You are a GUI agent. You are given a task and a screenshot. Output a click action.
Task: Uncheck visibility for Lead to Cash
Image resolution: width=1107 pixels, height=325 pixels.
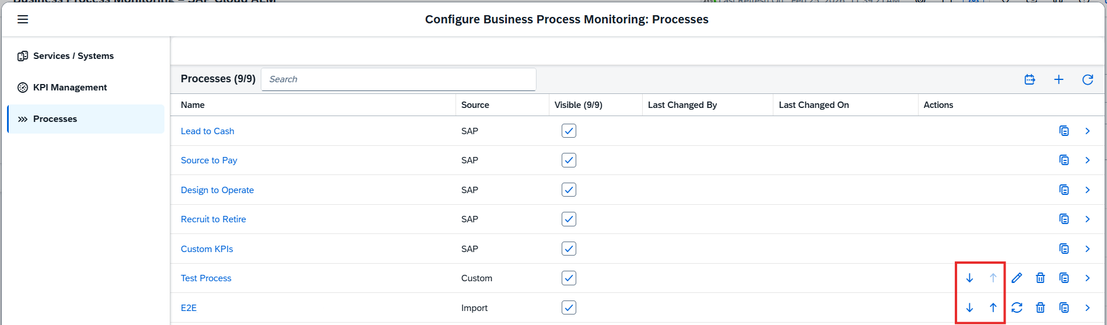pos(569,131)
